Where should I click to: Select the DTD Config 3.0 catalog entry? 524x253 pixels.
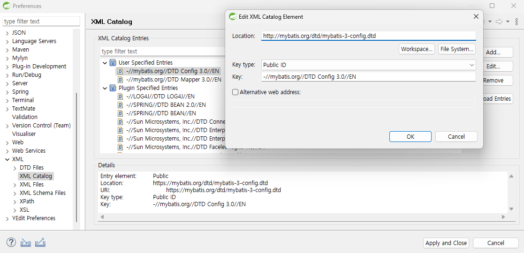(x=173, y=71)
